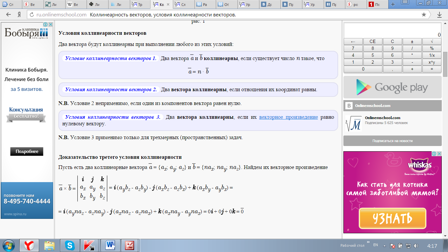Open the Windows Start menu orb
The width and height of the screenshot is (448, 252).
[x=9, y=245]
